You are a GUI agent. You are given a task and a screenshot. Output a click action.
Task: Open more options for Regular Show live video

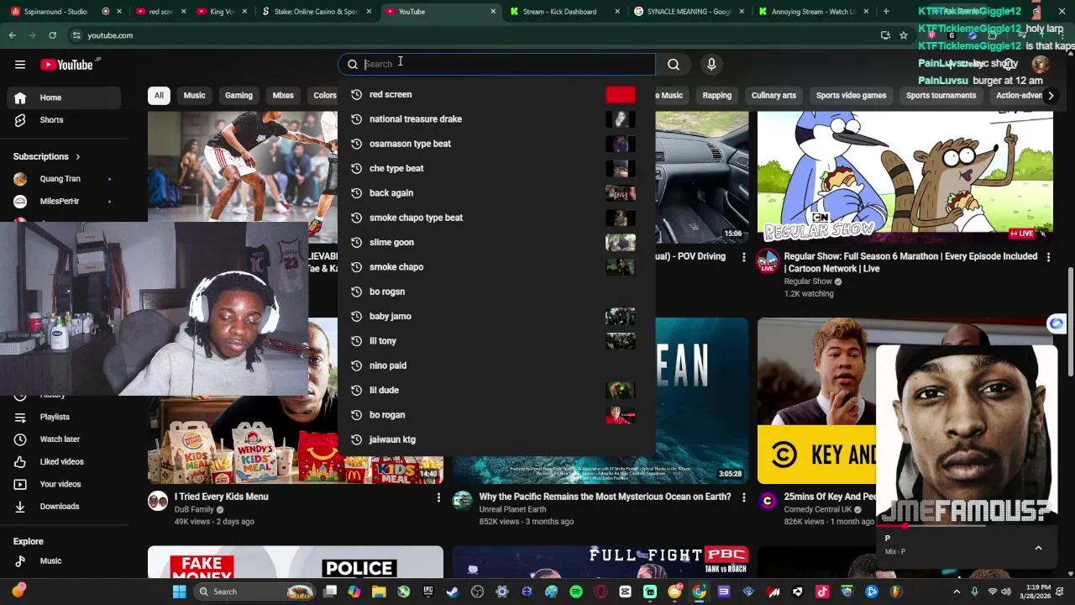click(x=1048, y=257)
